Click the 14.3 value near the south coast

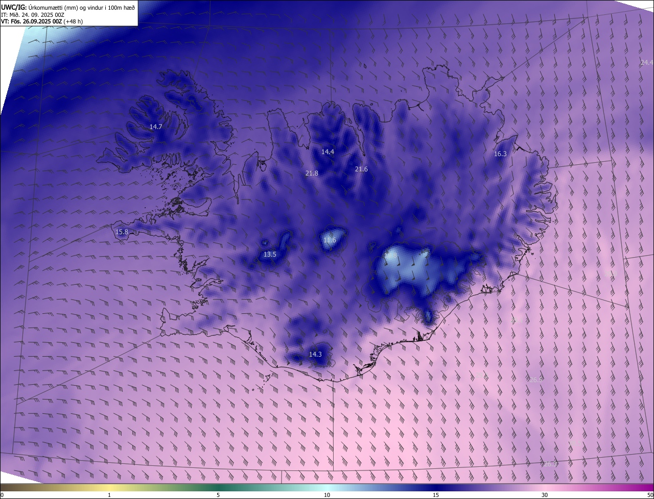[315, 354]
